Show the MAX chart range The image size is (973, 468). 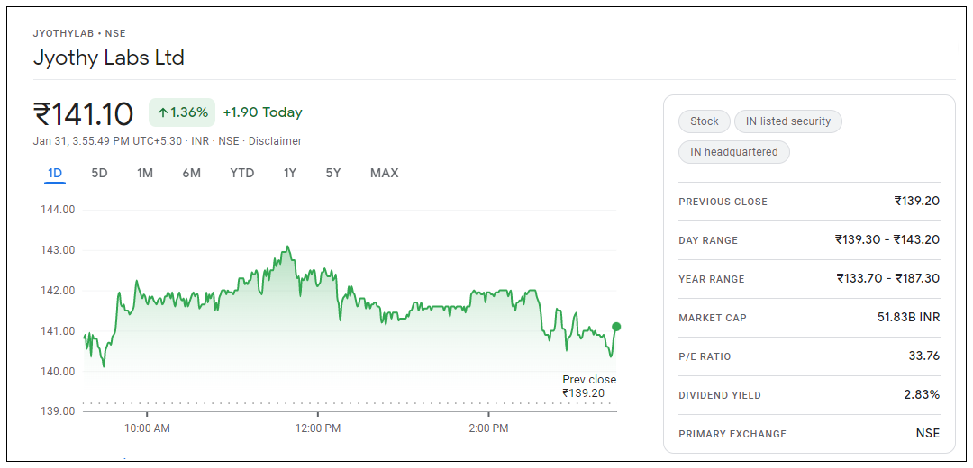point(384,173)
